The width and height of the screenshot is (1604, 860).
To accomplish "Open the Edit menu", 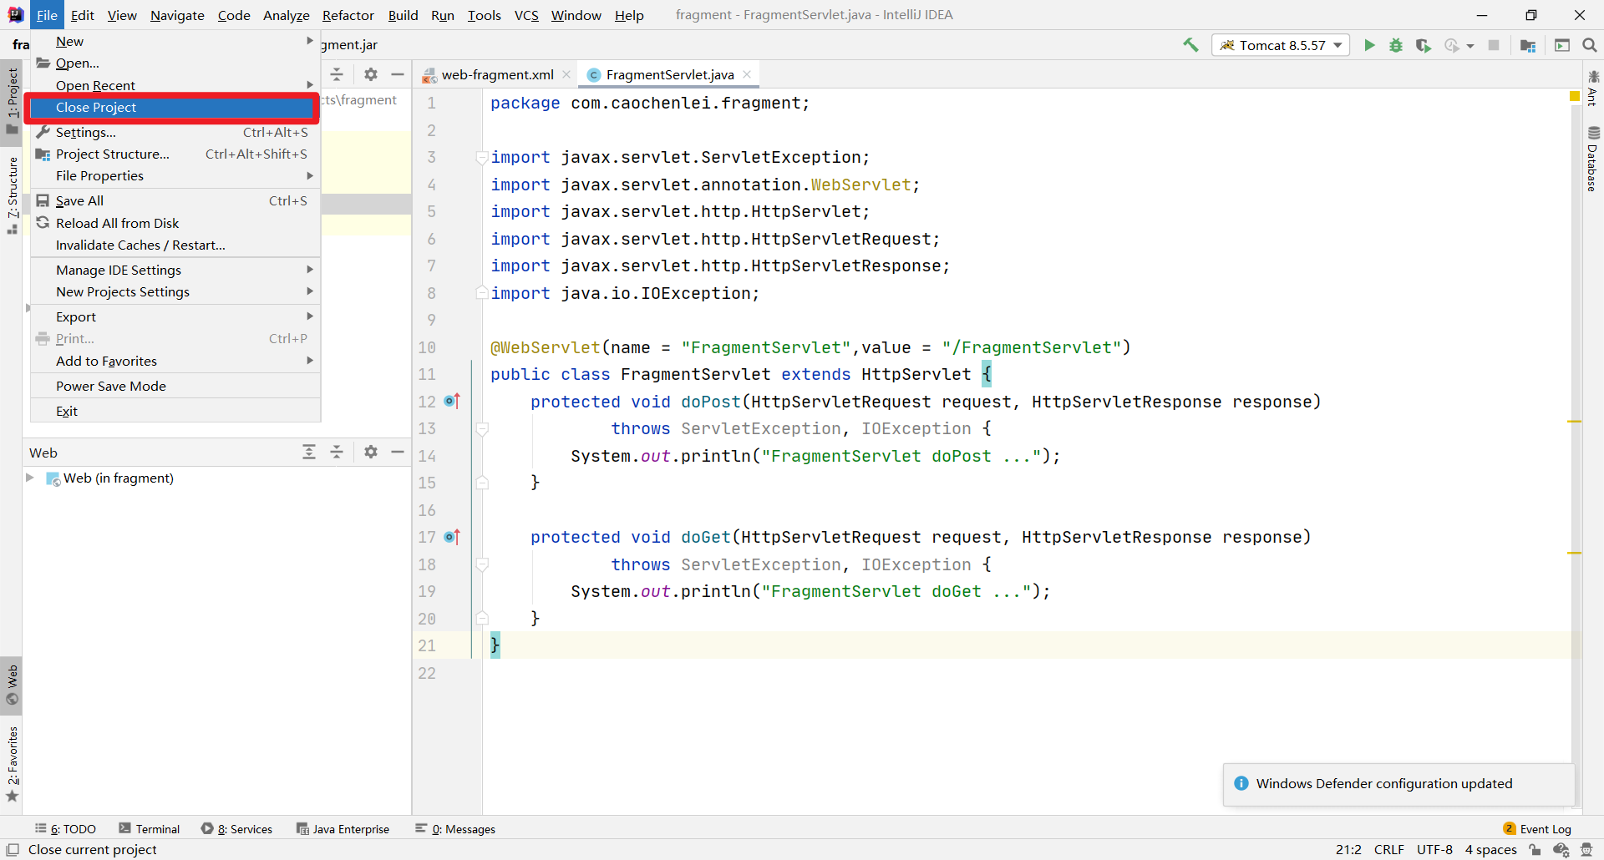I will (82, 15).
